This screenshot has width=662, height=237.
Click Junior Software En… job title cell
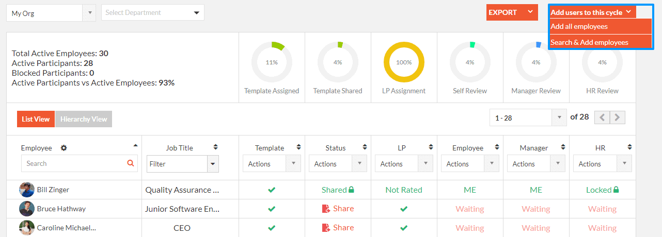pyautogui.click(x=182, y=209)
